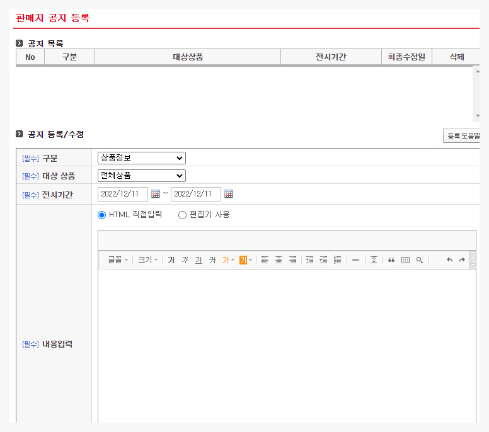This screenshot has width=489, height=432.
Task: Apply underline formatting in editor toolbar
Action: [199, 260]
